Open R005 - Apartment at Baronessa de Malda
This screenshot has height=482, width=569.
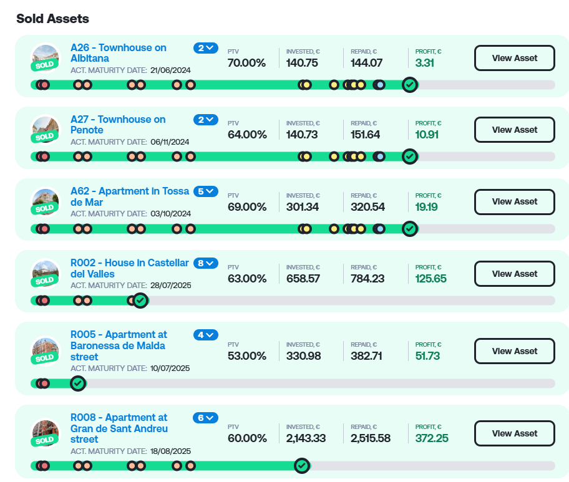pos(119,345)
